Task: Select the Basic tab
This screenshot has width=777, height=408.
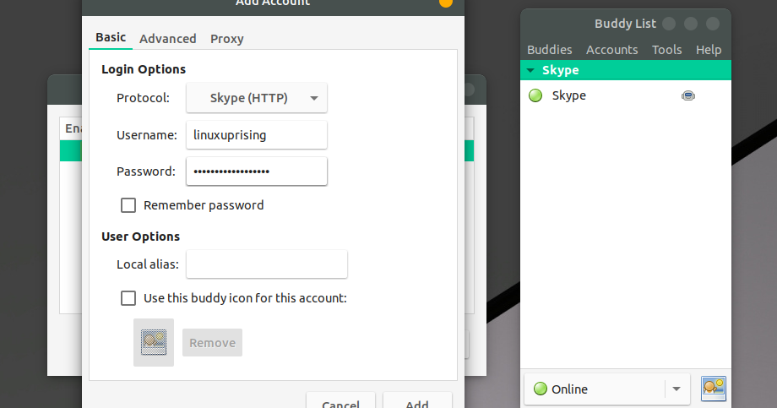Action: click(111, 38)
